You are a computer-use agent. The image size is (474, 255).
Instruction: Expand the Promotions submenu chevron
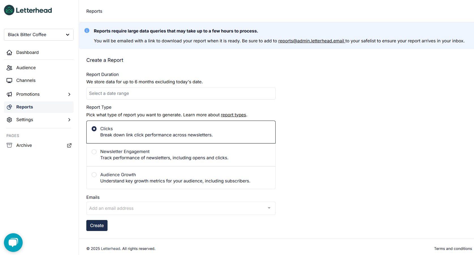[69, 94]
